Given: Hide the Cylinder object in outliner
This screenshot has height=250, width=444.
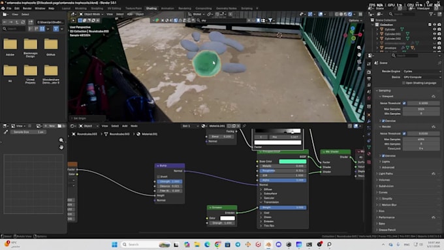Looking at the screenshot, I should coord(435,29).
